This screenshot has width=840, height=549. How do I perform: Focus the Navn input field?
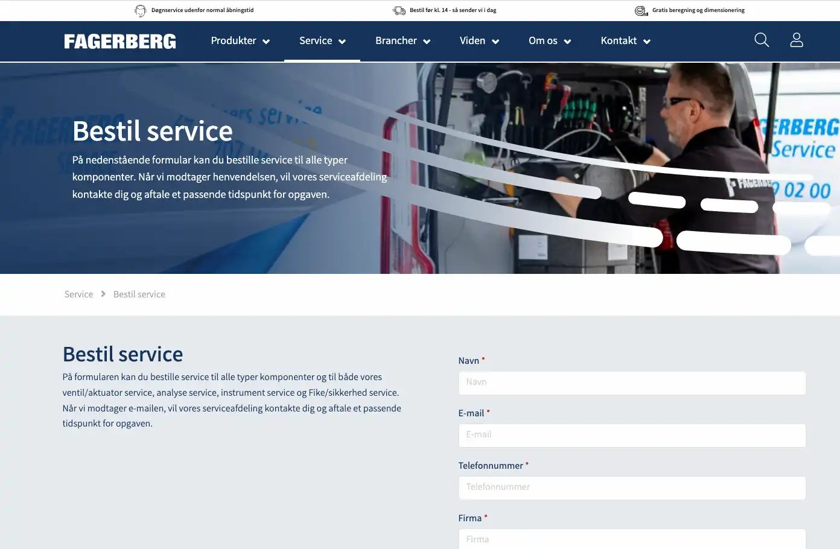(632, 383)
